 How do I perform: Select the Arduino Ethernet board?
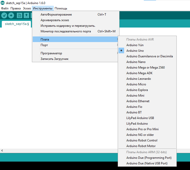pyautogui.click(x=147, y=101)
